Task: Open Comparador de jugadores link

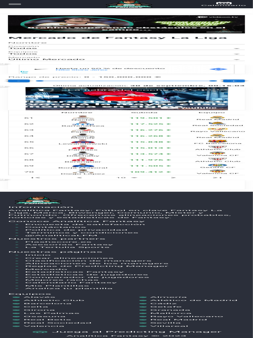Action: pyautogui.click(x=87, y=277)
